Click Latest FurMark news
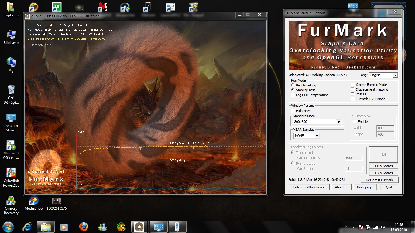Image resolution: width=415 pixels, height=233 pixels. (309, 187)
